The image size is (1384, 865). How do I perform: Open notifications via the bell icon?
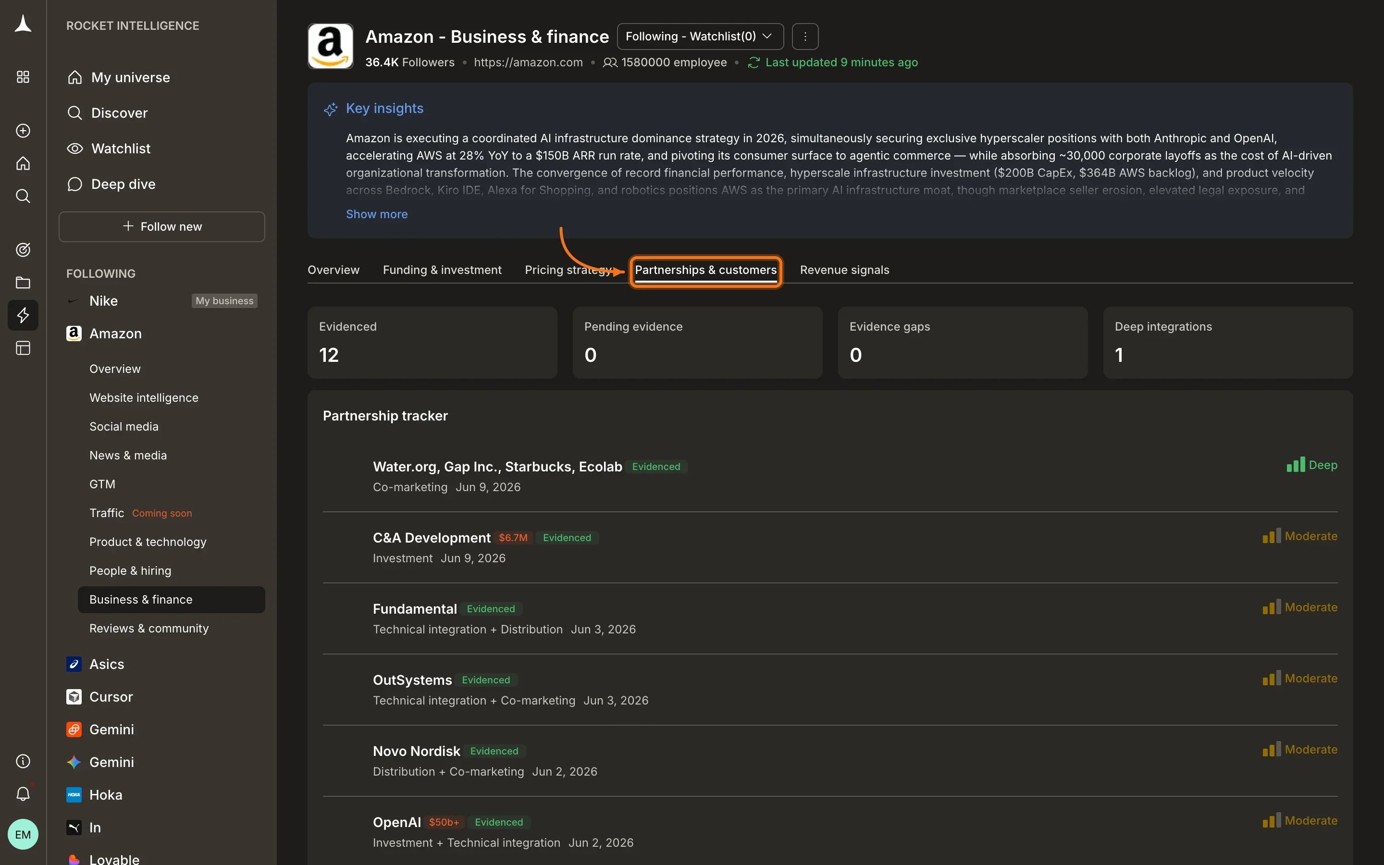(x=23, y=794)
